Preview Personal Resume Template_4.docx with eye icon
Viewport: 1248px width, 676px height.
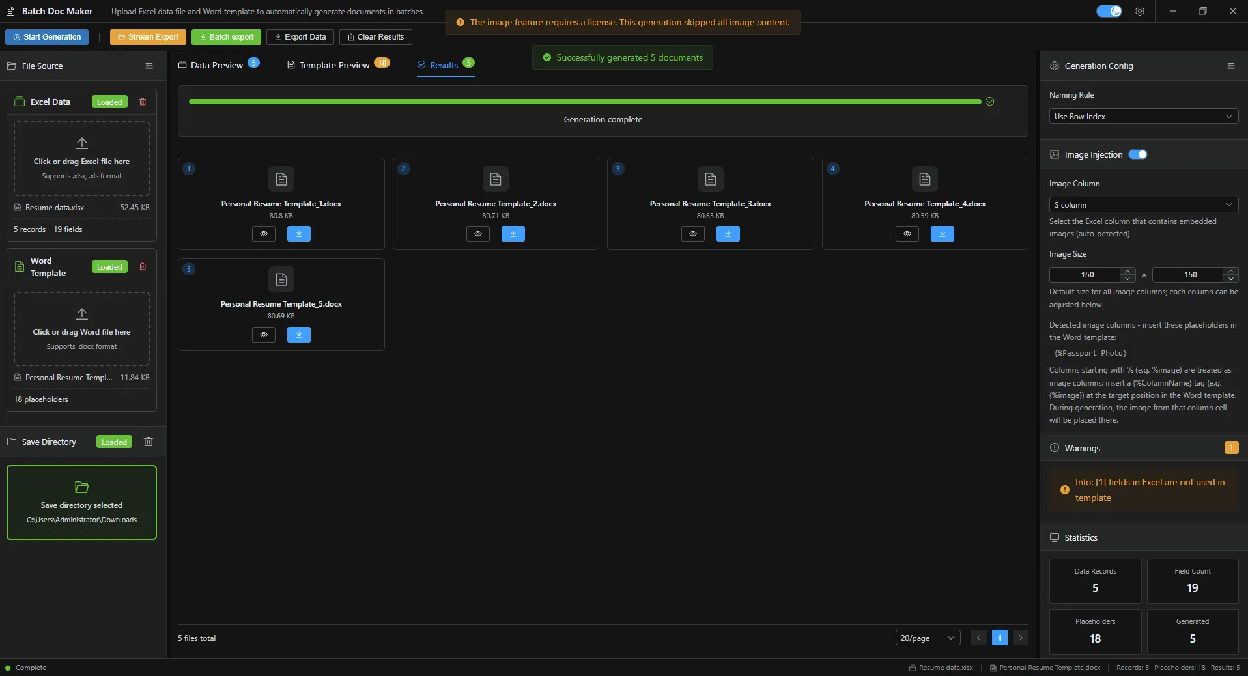pyautogui.click(x=907, y=234)
